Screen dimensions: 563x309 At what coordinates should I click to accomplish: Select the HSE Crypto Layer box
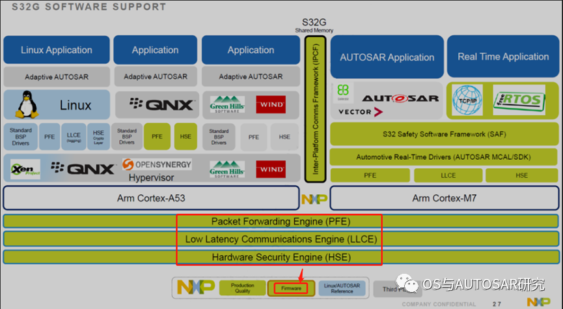(x=98, y=137)
